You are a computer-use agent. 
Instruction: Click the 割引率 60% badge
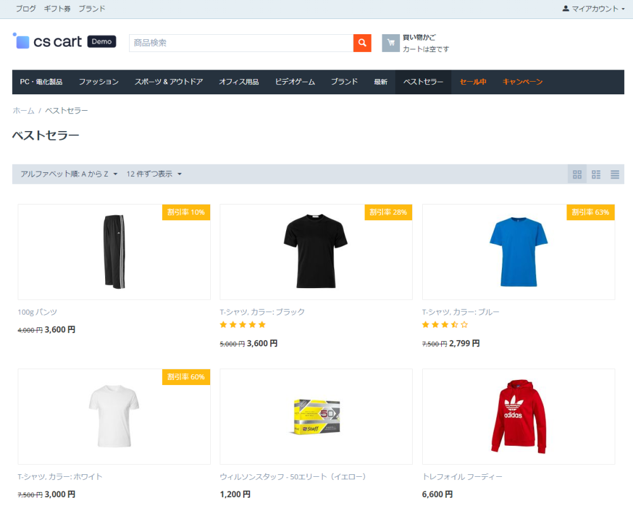[x=186, y=377]
